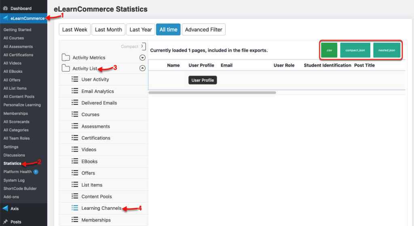Image resolution: width=414 pixels, height=226 pixels.
Task: Click the Activity List folder icon
Action: [x=66, y=68]
